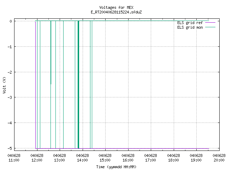Click the thick green spike before 14:00
Screen dimensions: 226x170
click(78, 85)
